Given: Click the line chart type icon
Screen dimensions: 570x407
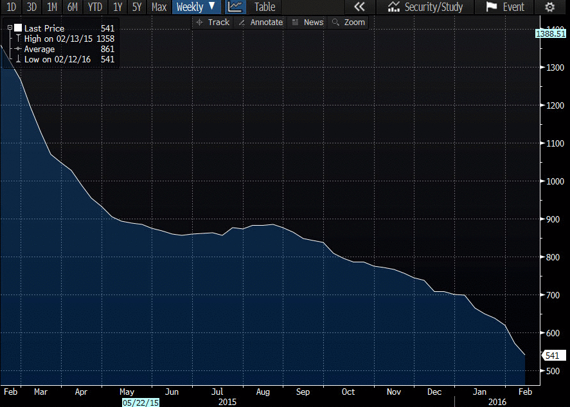Looking at the screenshot, I should pyautogui.click(x=236, y=7).
